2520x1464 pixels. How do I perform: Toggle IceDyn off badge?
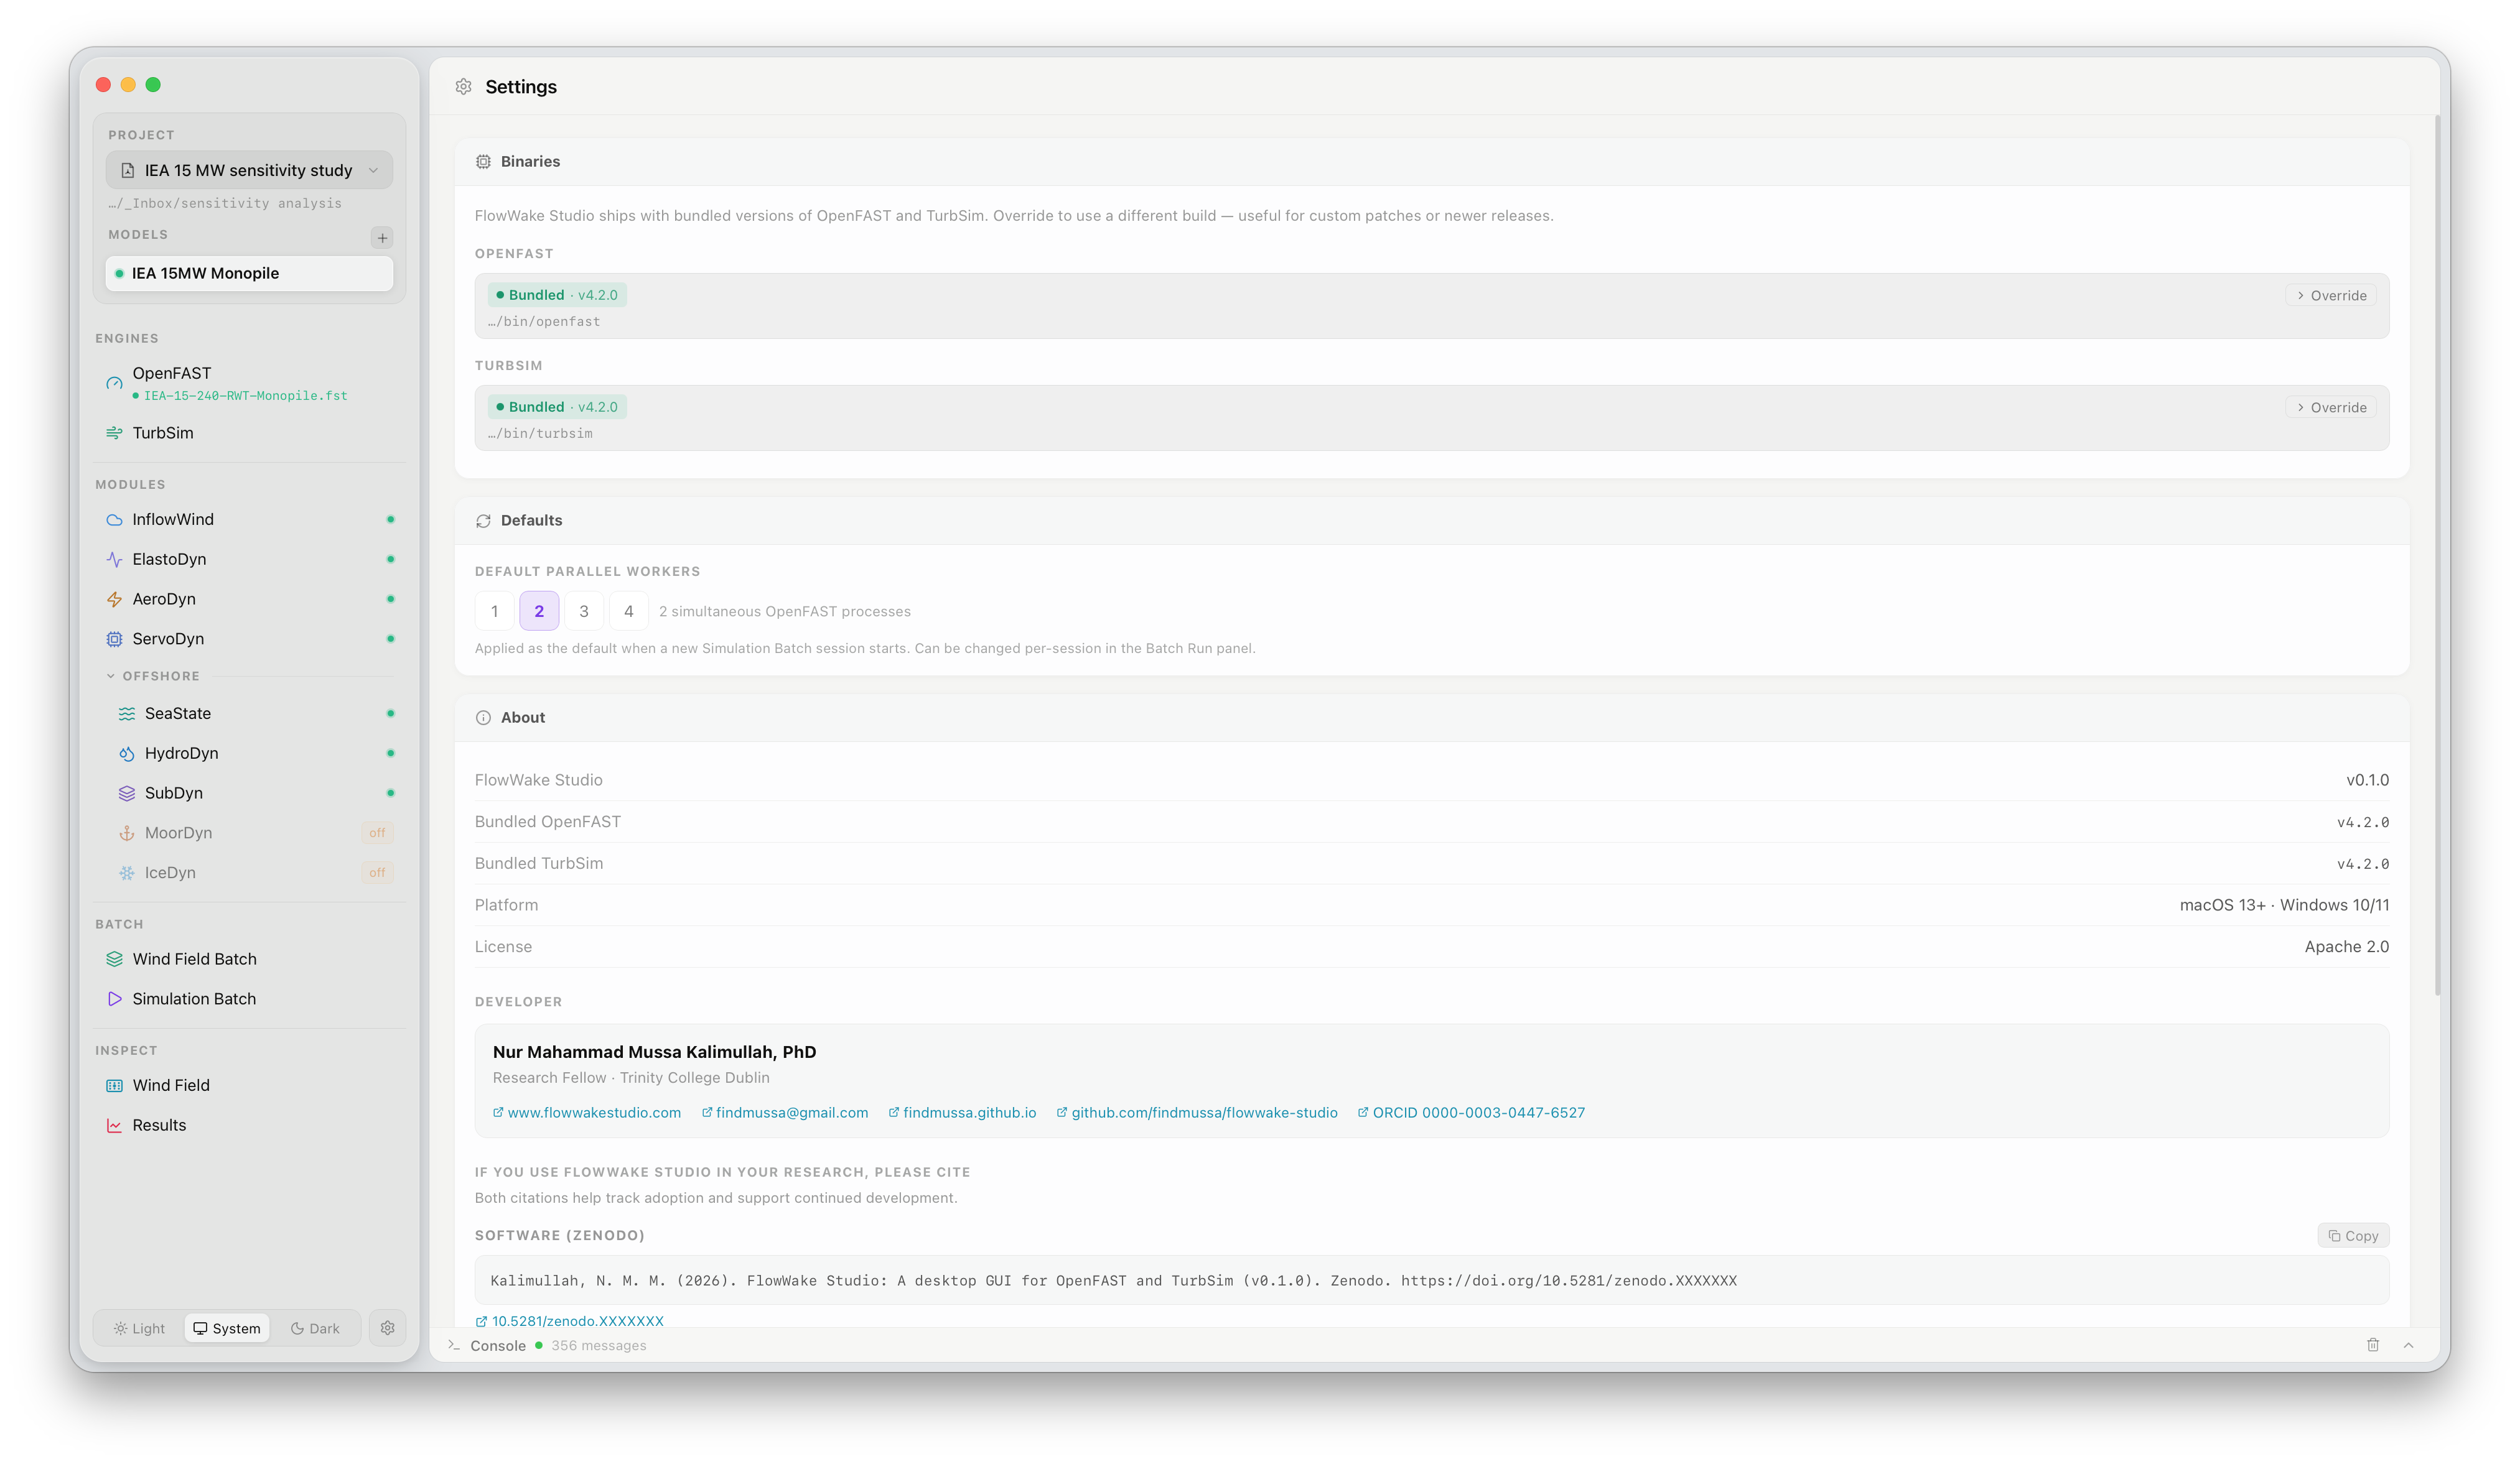coord(377,873)
